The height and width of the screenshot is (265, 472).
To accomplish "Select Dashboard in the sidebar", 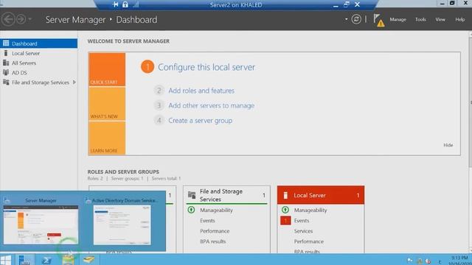I will click(x=39, y=43).
